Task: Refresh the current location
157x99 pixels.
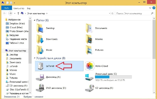Action: pyautogui.click(x=113, y=13)
